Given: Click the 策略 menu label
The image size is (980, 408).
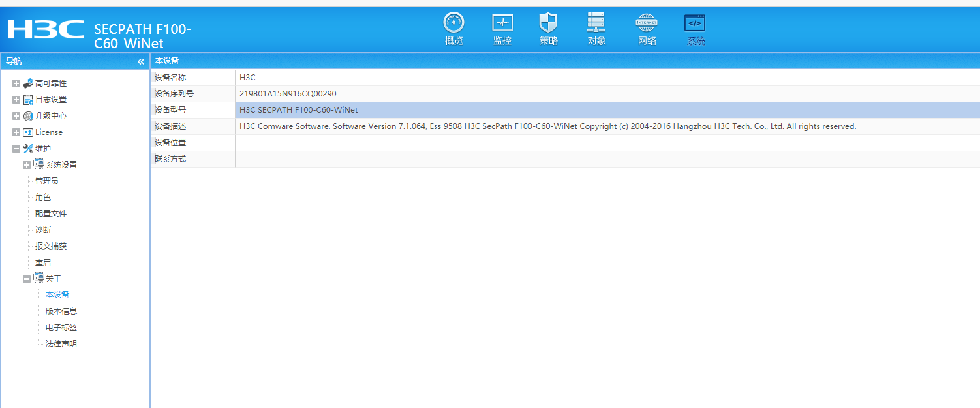Looking at the screenshot, I should 549,41.
